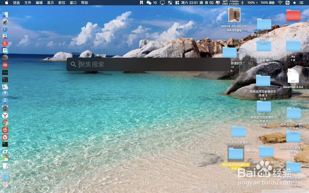Open Wi-Fi menu in menu bar
This screenshot has width=309, height=193.
[x=280, y=2]
